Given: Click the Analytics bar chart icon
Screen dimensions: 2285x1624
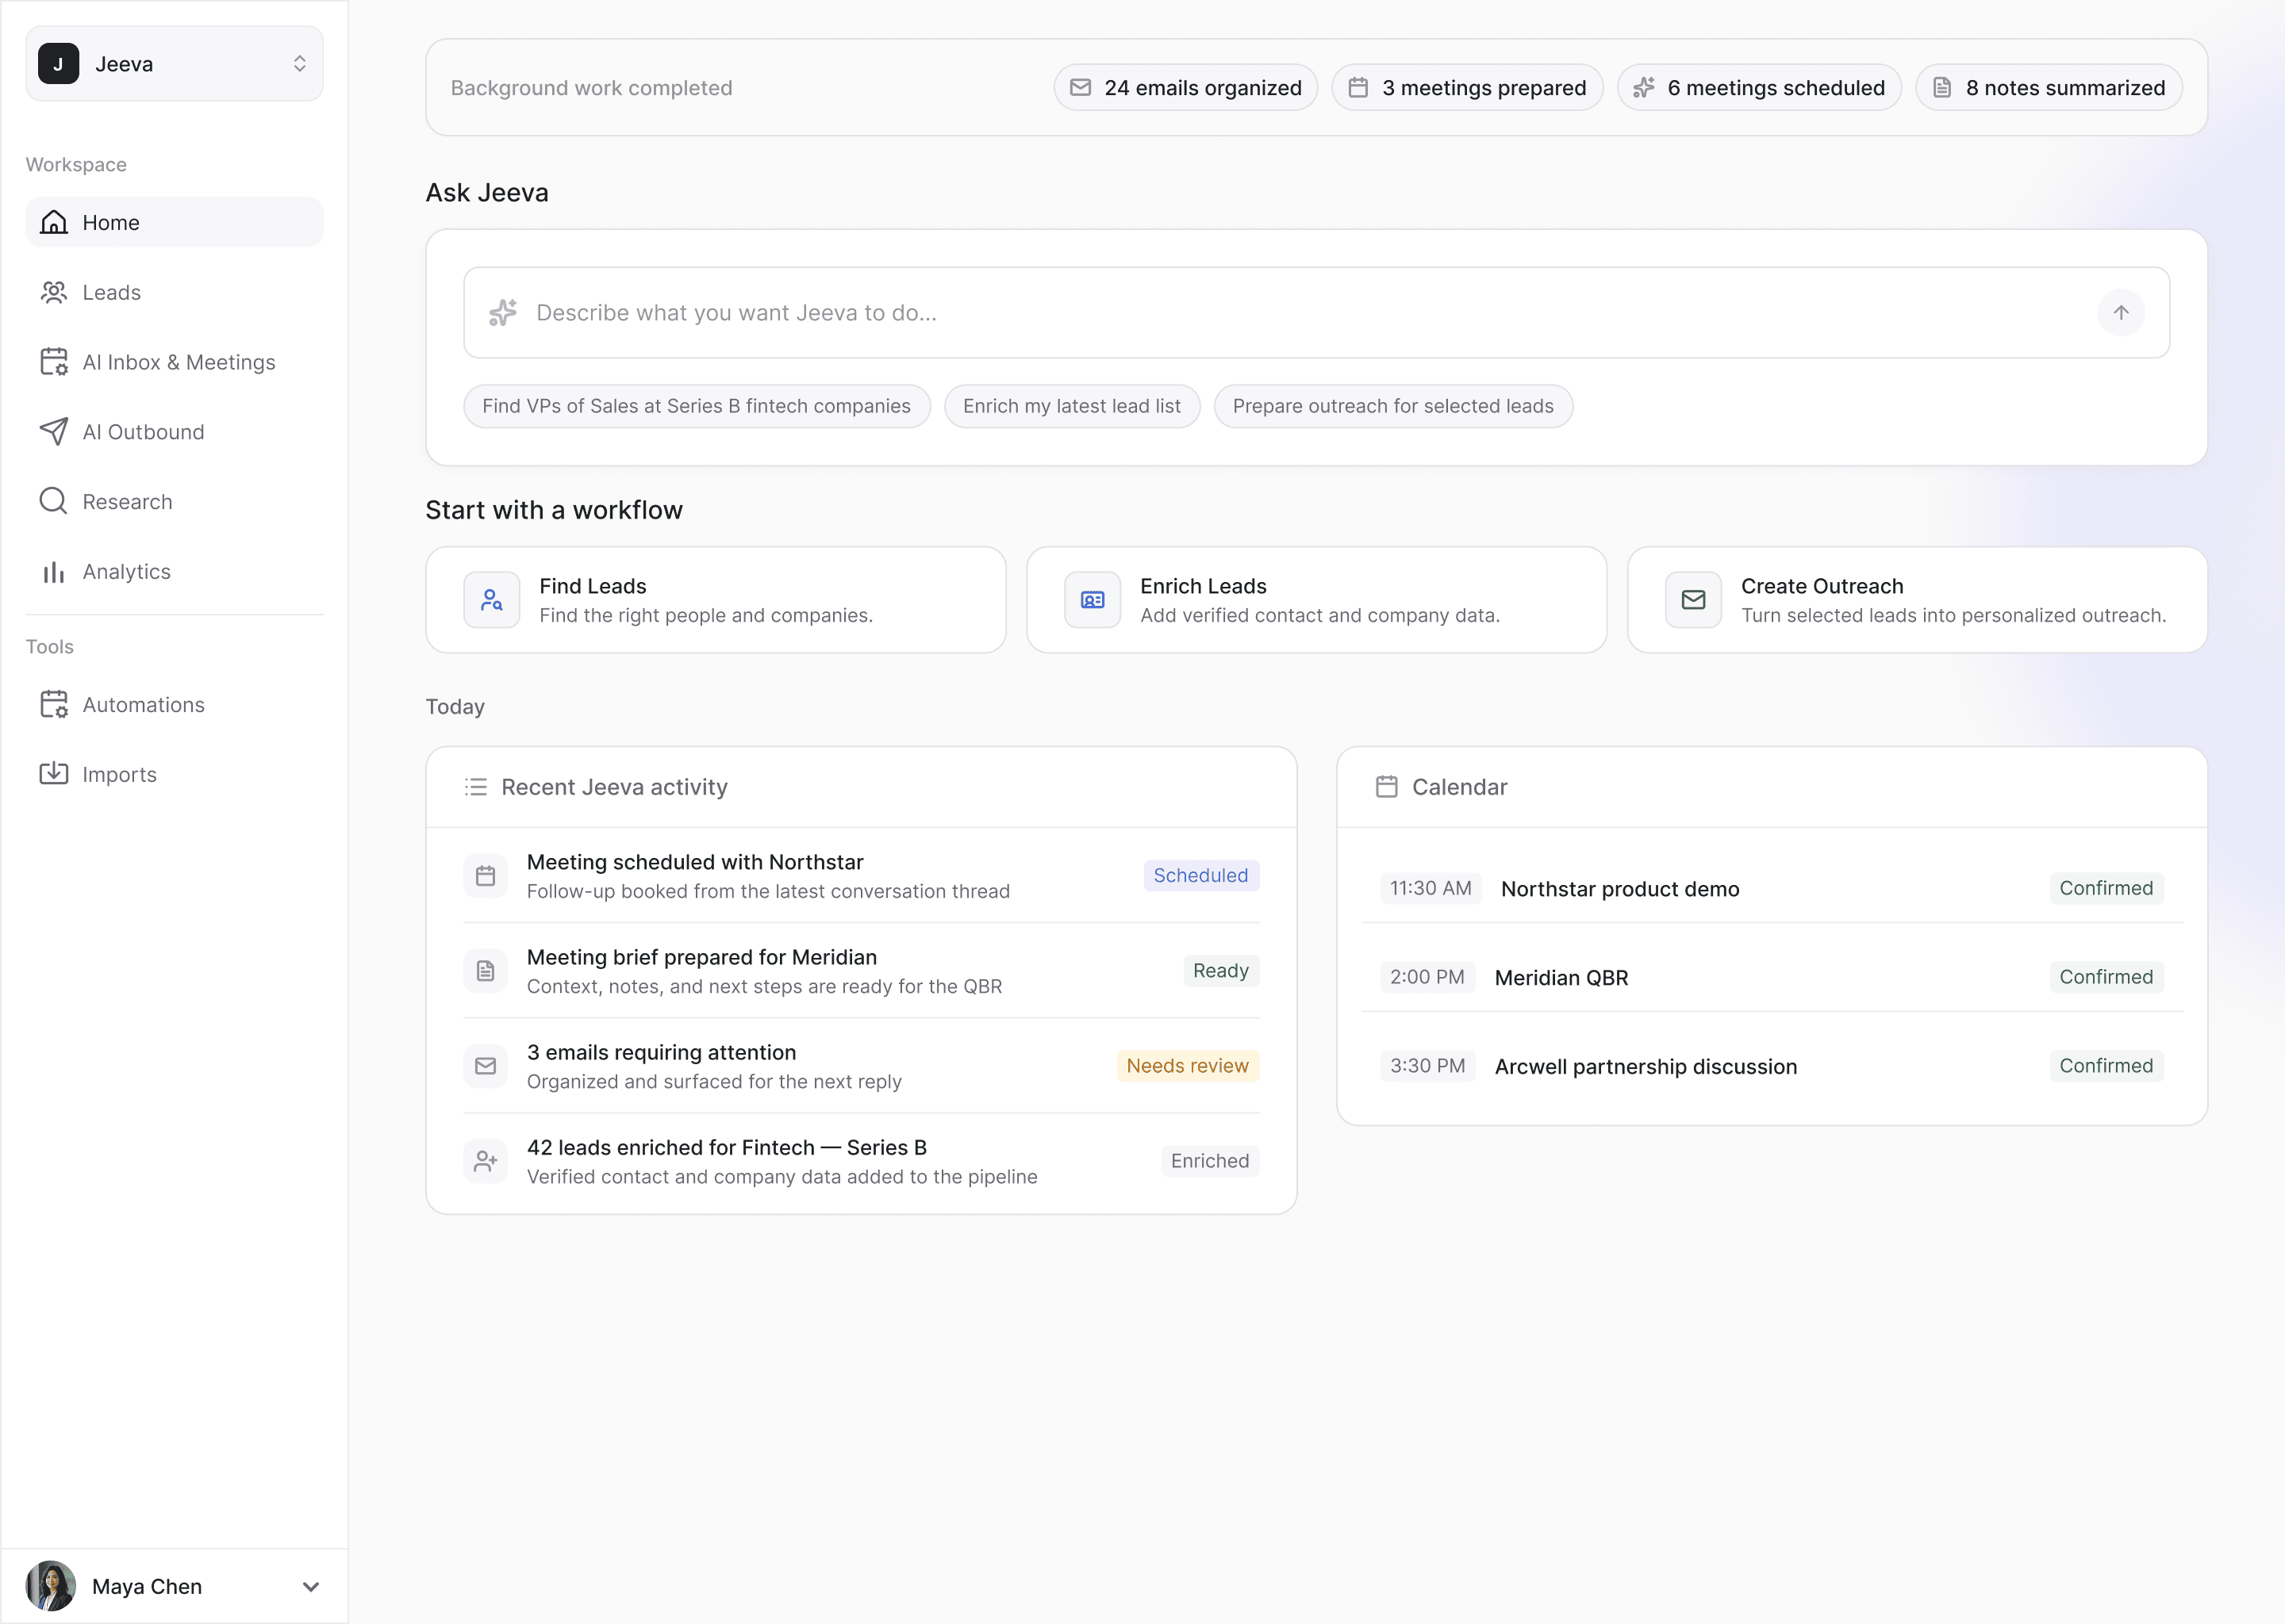Looking at the screenshot, I should (x=53, y=571).
